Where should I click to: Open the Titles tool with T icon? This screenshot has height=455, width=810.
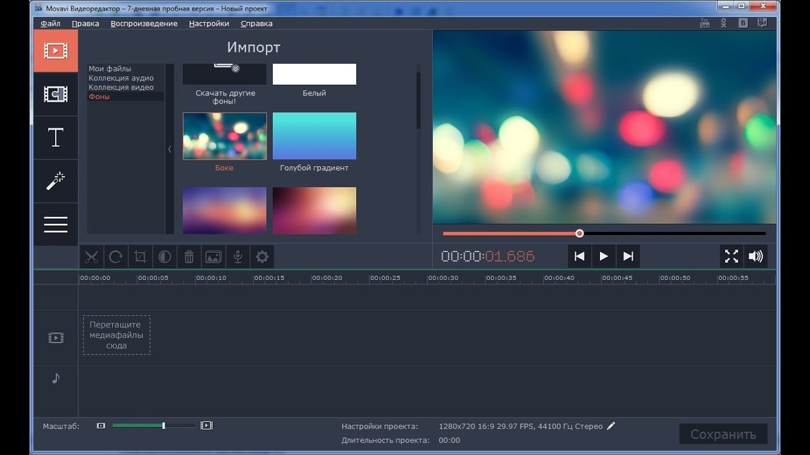click(x=56, y=138)
